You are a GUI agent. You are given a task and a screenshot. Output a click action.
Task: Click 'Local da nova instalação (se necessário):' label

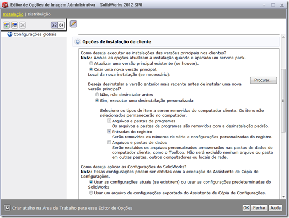130,75
